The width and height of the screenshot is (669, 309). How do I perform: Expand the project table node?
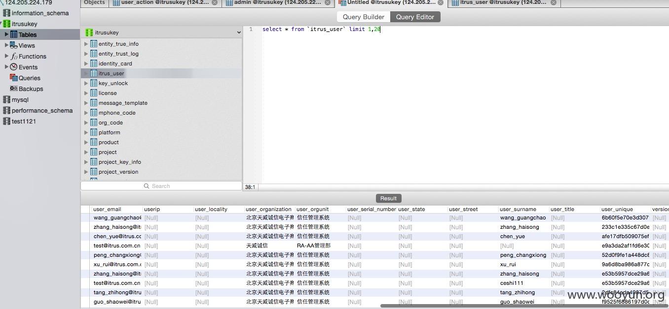coord(86,152)
